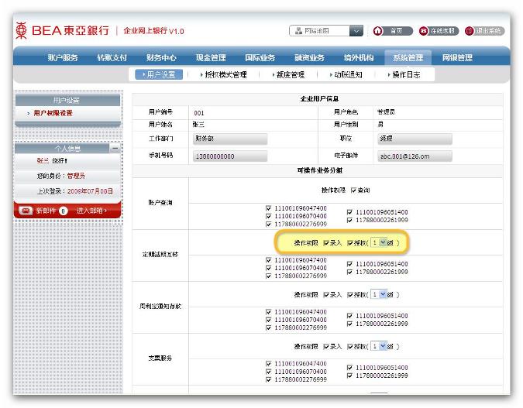This screenshot has width=523, height=408.
Task: Open the 账户服务 main menu tab
Action: click(x=63, y=57)
